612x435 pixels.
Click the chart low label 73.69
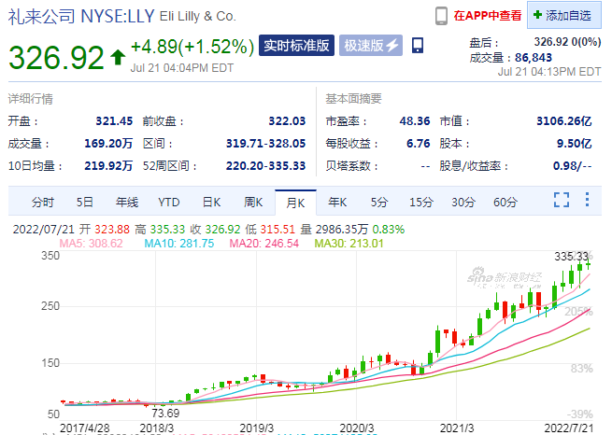(x=165, y=413)
